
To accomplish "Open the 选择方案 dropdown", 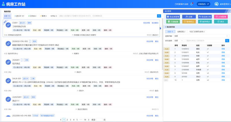I will pos(201,36).
